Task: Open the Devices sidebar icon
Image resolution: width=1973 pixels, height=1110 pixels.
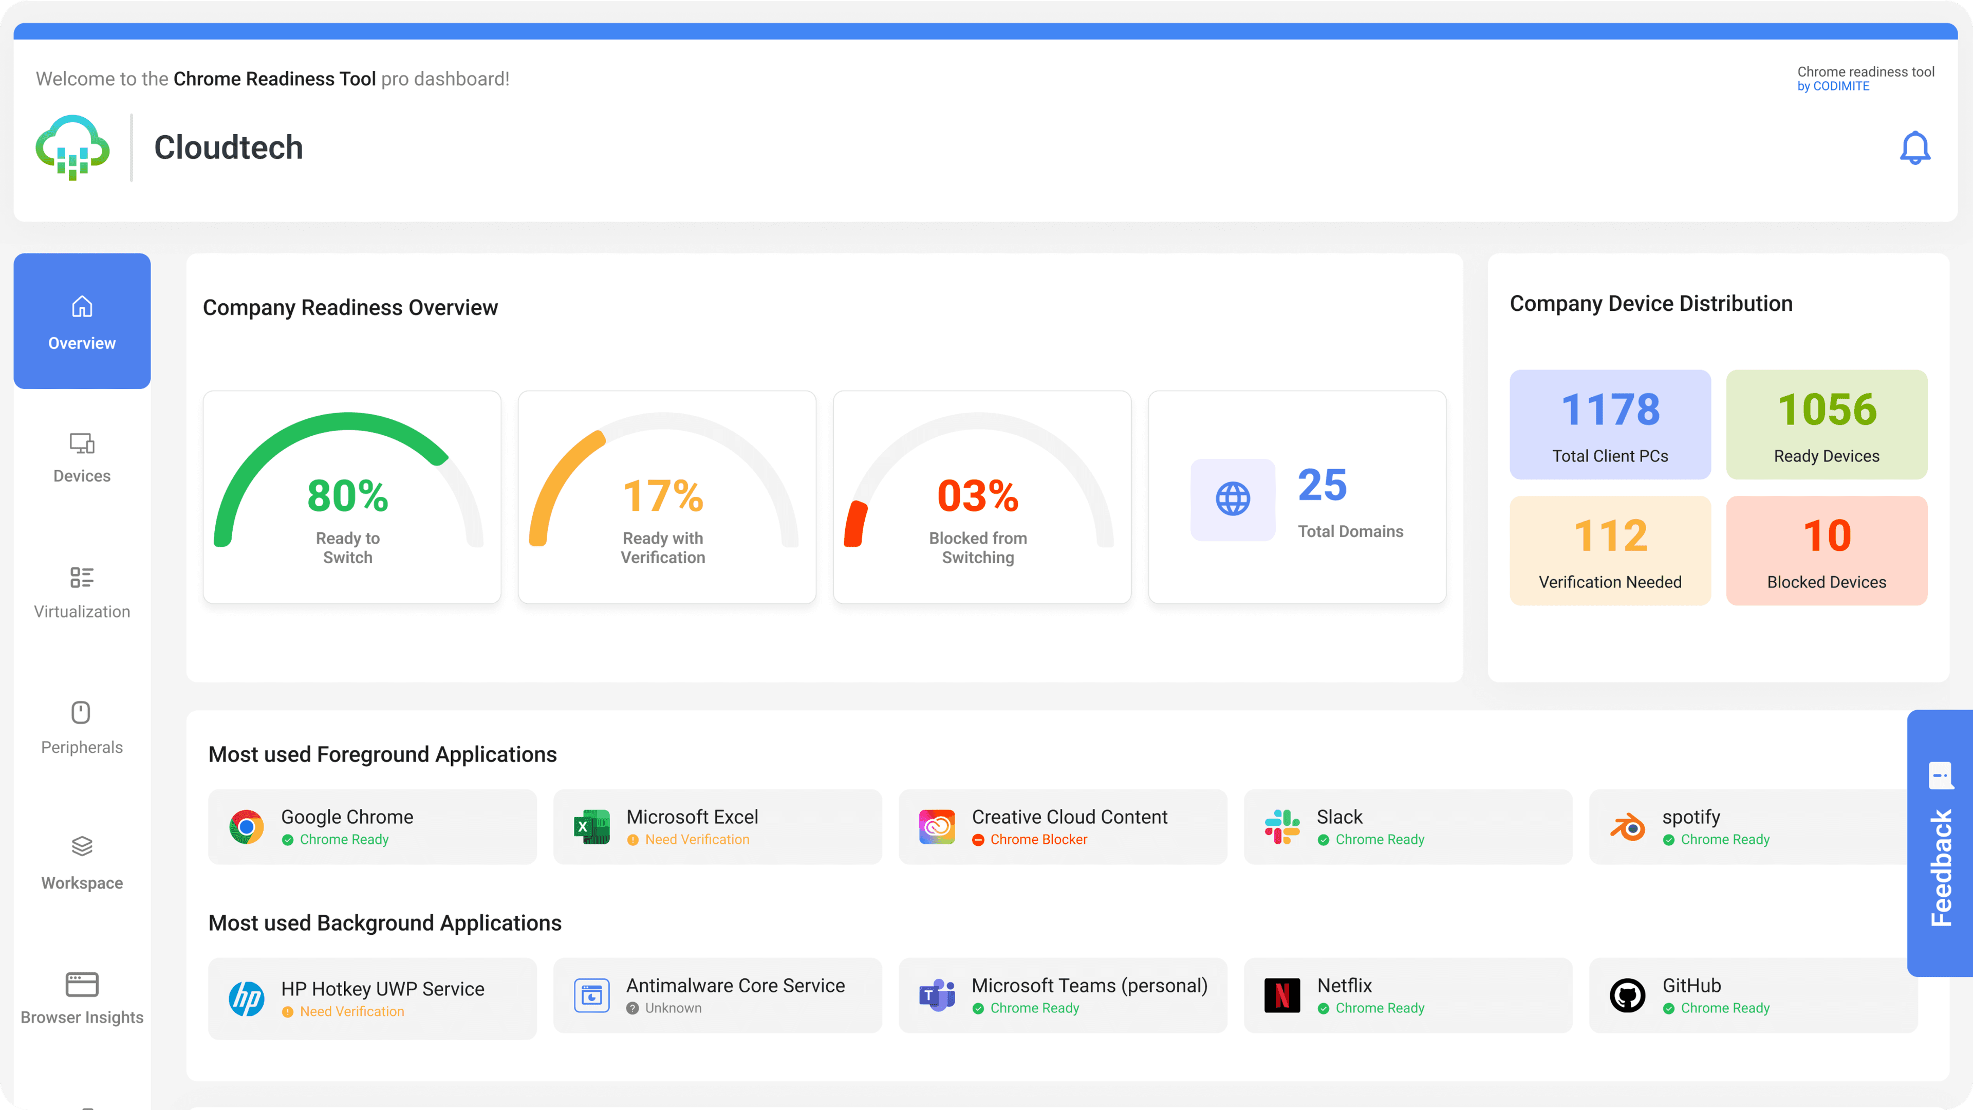Action: [x=82, y=443]
